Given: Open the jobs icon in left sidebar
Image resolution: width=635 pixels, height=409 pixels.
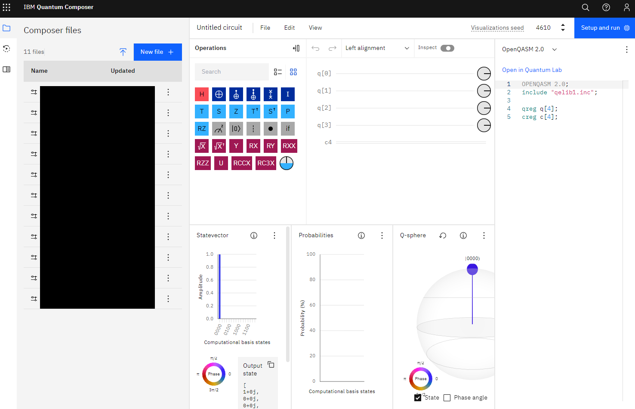Looking at the screenshot, I should tap(6, 49).
